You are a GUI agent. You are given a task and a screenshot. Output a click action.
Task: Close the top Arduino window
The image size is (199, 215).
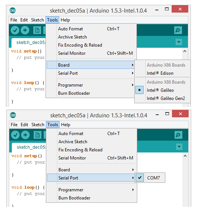click(180, 9)
